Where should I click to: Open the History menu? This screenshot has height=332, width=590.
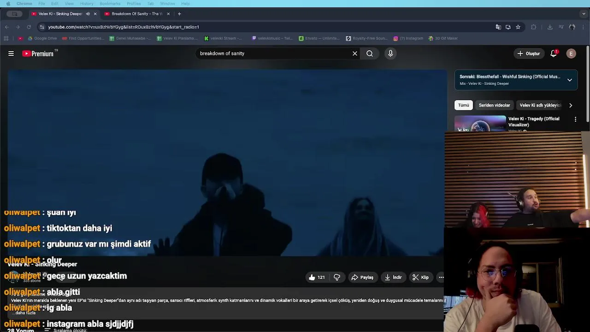(x=87, y=4)
